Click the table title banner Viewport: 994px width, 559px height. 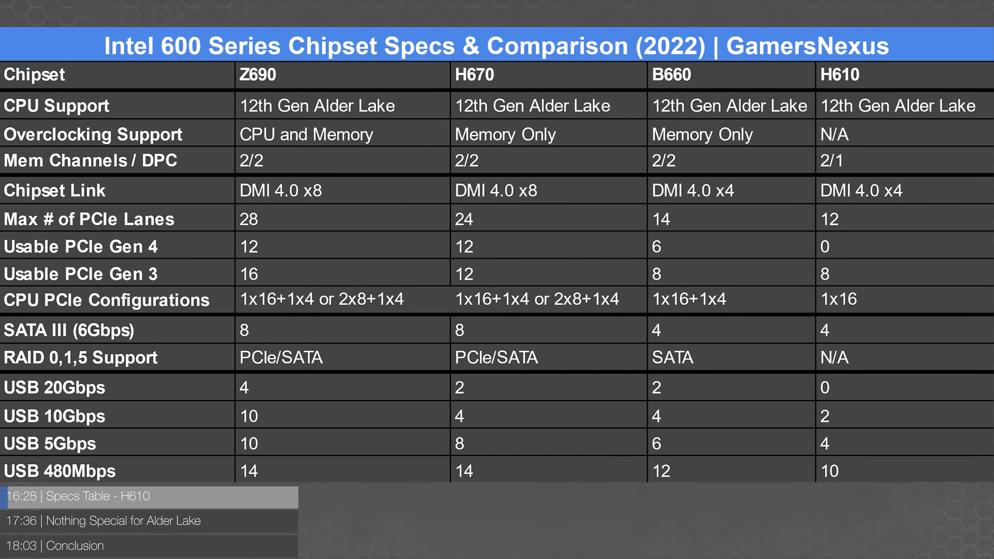[x=497, y=46]
